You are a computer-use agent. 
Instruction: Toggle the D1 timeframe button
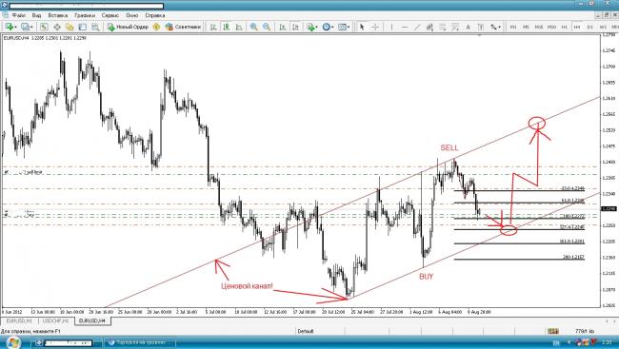(x=589, y=27)
